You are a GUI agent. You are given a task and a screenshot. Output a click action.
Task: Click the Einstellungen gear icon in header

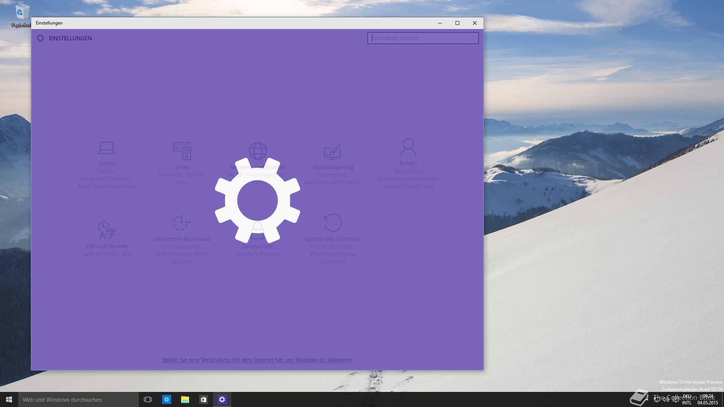[40, 38]
